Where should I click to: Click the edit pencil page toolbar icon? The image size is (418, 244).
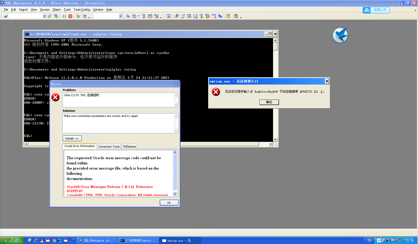click(x=183, y=16)
